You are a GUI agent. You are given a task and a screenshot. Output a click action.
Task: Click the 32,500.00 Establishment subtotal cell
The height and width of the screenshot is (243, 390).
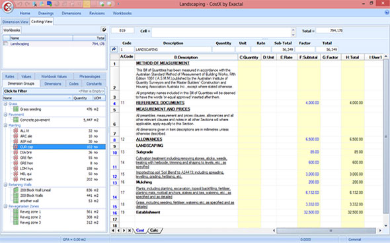pyautogui.click(x=309, y=212)
